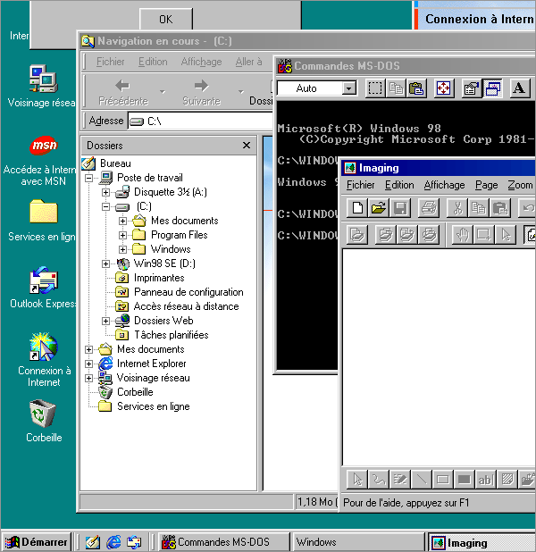Click the OK button in the dialog
The height and width of the screenshot is (552, 536).
point(166,19)
